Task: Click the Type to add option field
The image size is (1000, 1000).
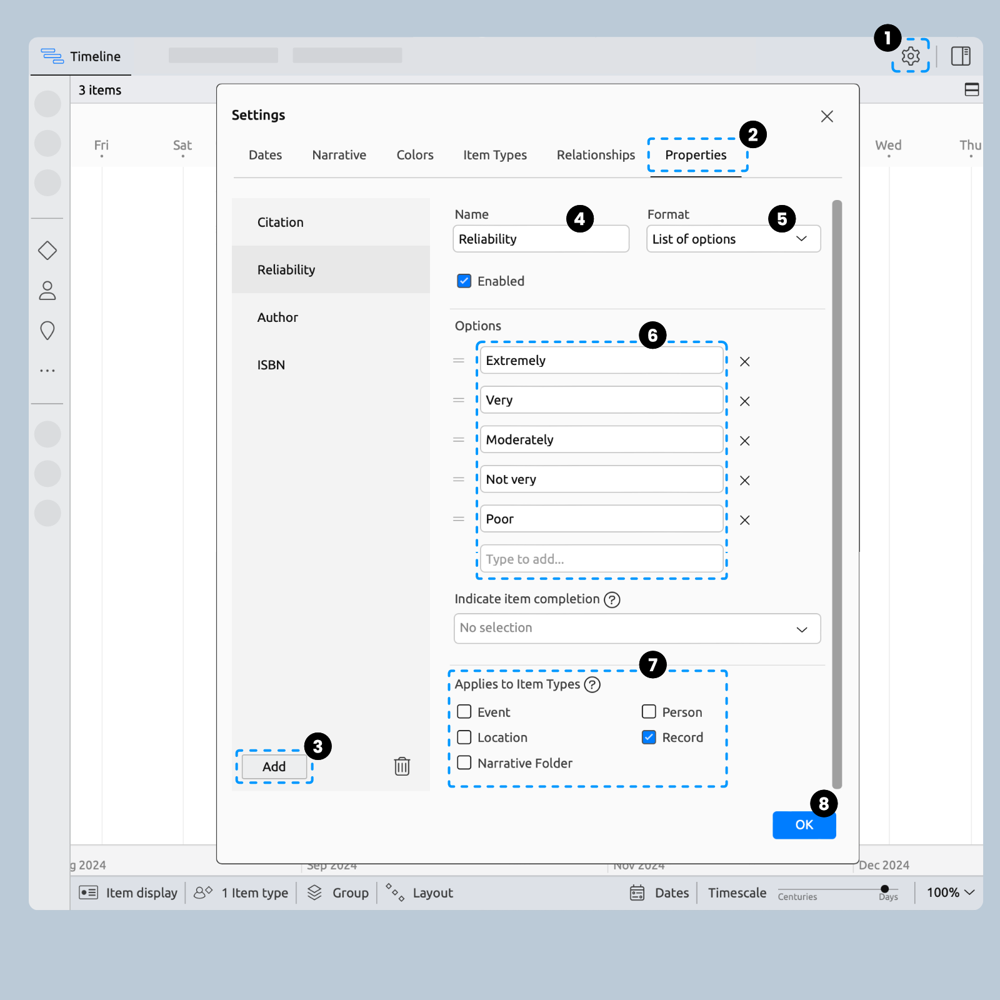Action: point(602,559)
